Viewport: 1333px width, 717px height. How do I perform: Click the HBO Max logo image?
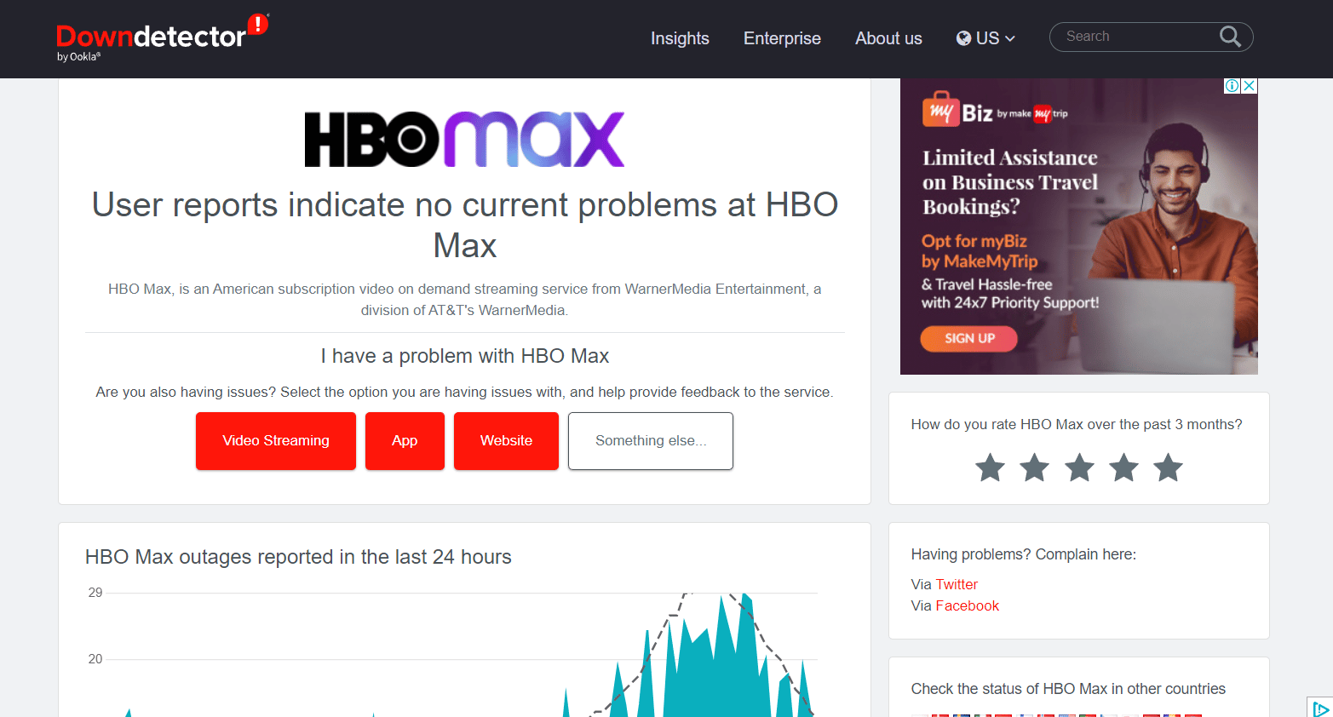[x=464, y=139]
